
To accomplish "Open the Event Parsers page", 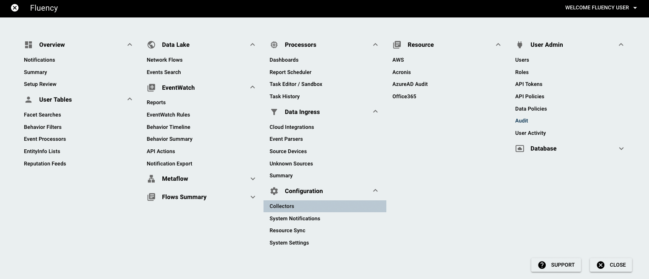I will coord(286,139).
